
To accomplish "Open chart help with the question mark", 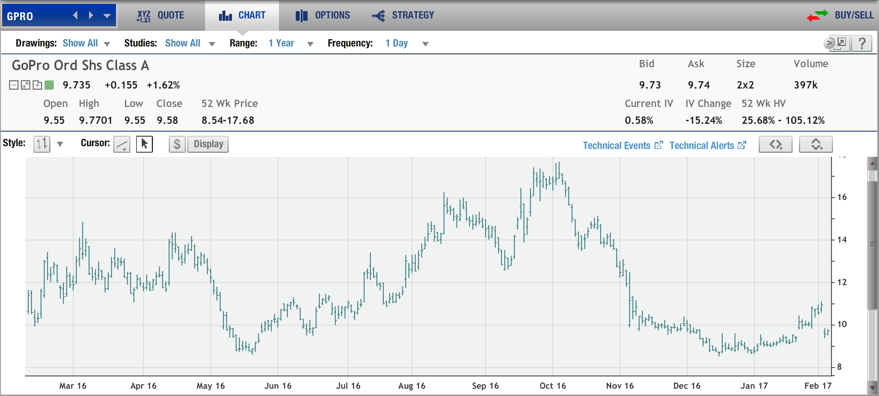I will click(862, 43).
